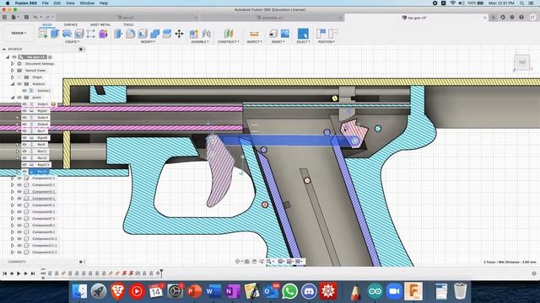Select the Press Pull tool
Viewport: 540px width, 303px height.
point(118,34)
